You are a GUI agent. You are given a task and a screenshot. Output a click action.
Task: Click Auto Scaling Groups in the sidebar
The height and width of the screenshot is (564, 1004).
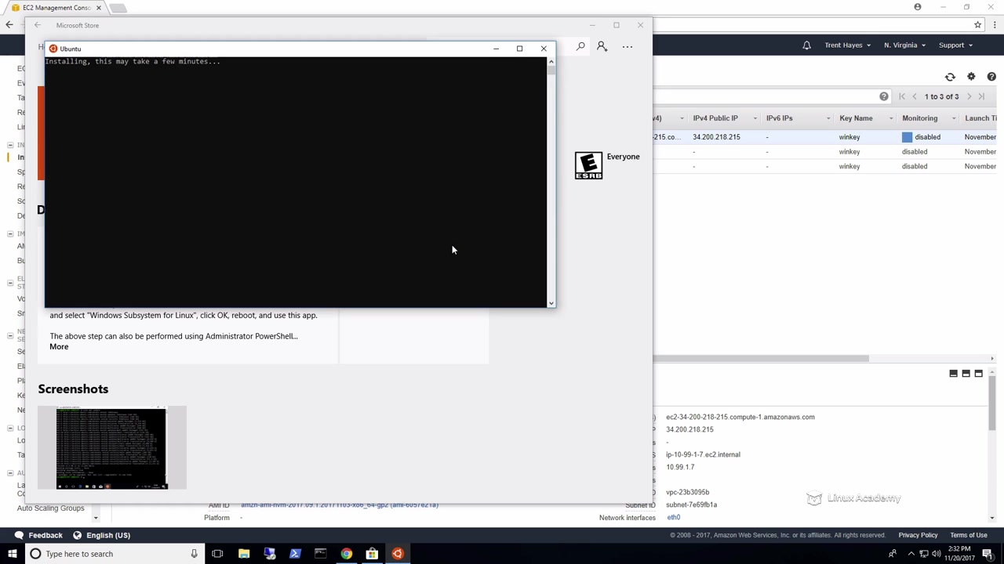pyautogui.click(x=51, y=508)
